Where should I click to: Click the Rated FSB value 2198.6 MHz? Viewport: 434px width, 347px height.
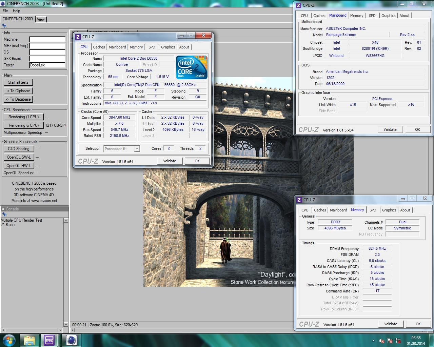pyautogui.click(x=119, y=136)
